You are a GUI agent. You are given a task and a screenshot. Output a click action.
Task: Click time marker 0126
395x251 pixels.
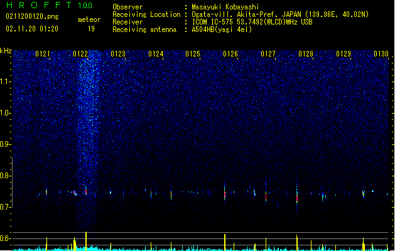[230, 54]
